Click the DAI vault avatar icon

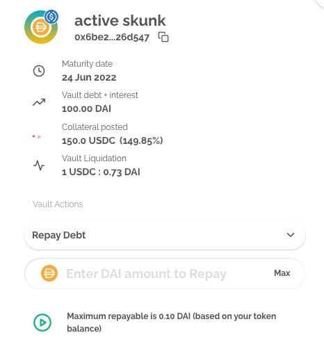(x=41, y=27)
